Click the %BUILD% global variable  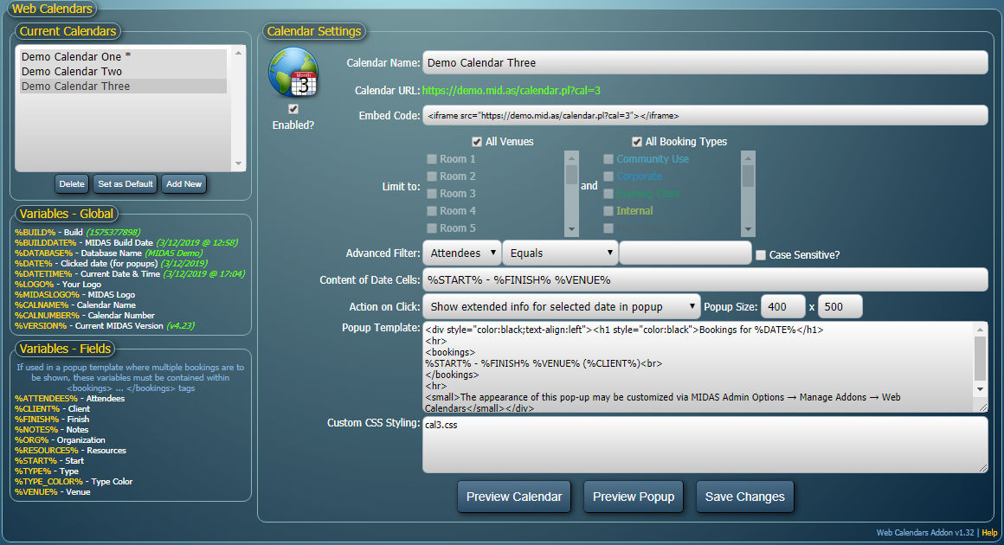tap(35, 232)
